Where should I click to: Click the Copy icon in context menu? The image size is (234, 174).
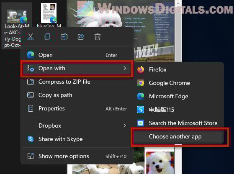(x=47, y=37)
